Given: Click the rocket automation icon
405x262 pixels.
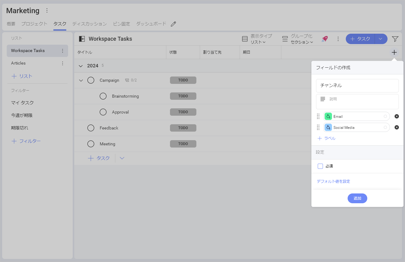Looking at the screenshot, I should 325,39.
